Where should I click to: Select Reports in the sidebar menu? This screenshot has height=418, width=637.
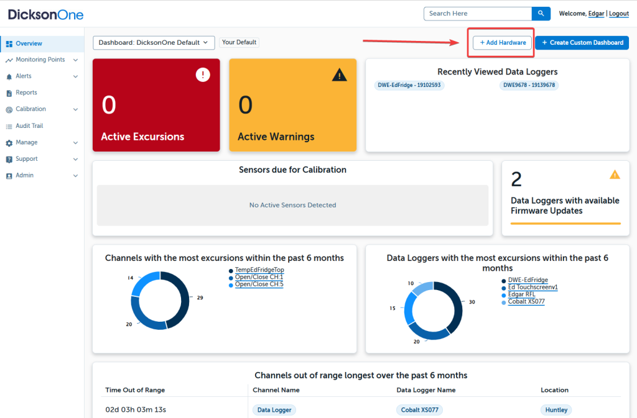26,93
